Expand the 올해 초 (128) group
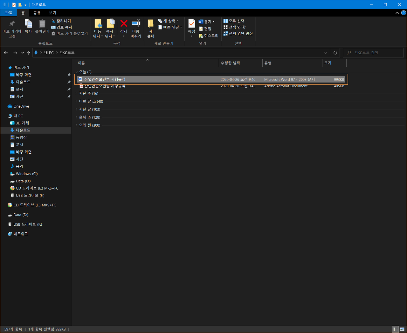This screenshot has height=333, width=407. (76, 117)
